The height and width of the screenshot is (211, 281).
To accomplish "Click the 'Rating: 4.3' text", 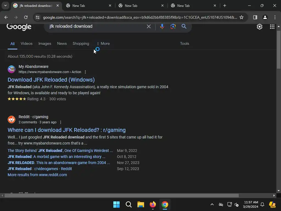I will pos(36,99).
